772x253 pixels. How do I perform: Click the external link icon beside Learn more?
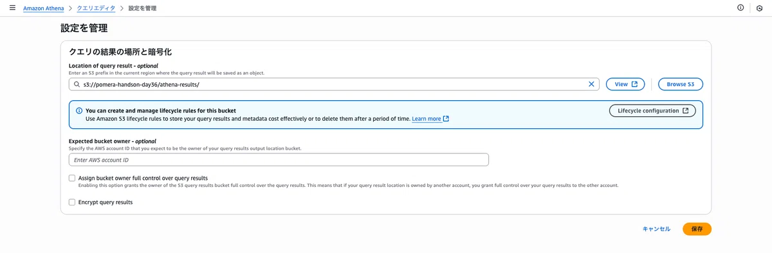coord(446,119)
